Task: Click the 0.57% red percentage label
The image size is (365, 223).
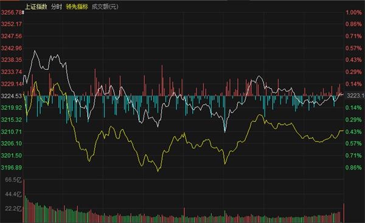Action: coord(353,48)
